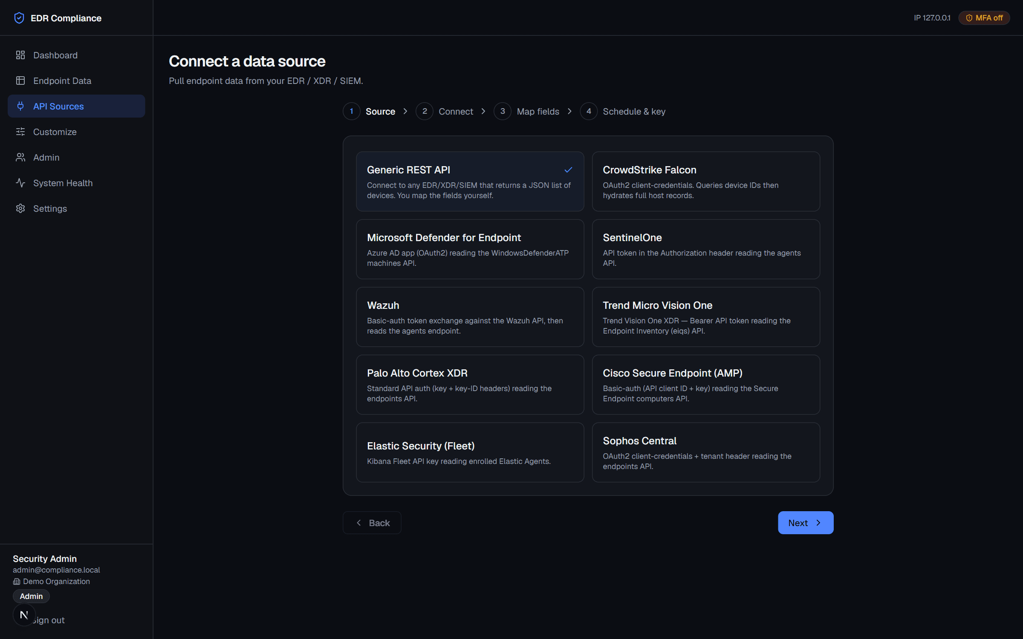Image resolution: width=1023 pixels, height=639 pixels.
Task: Click the EDR Compliance title
Action: [66, 18]
